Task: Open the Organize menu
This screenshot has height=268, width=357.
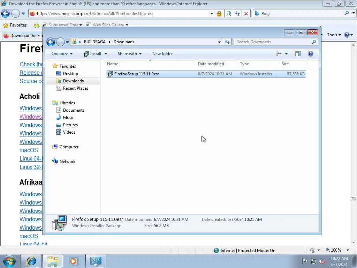Action: [62, 54]
